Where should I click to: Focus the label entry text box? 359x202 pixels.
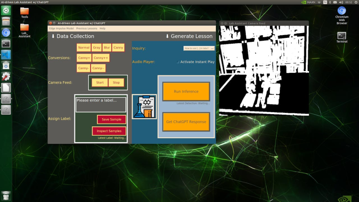[x=101, y=105]
